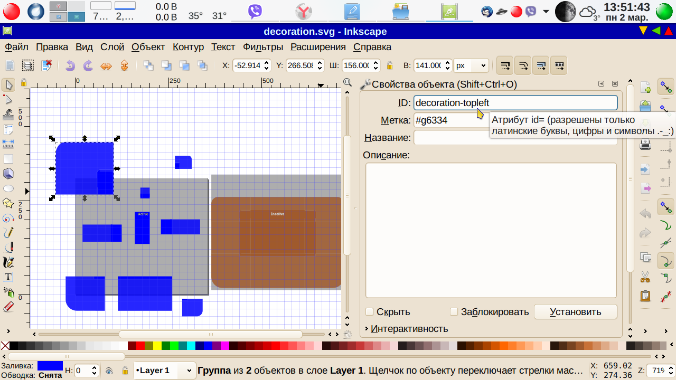Pick the yellow swatch in palette
Viewport: 676px width, 380px height.
(x=157, y=346)
